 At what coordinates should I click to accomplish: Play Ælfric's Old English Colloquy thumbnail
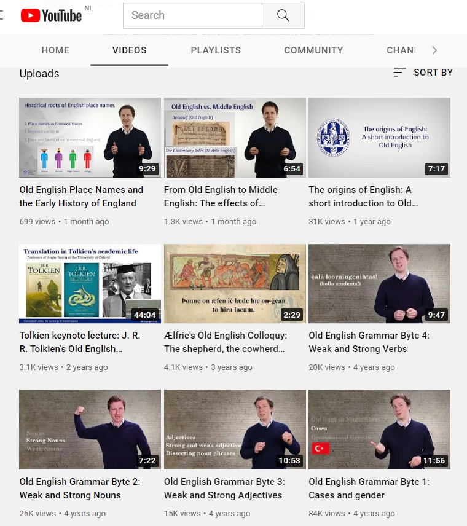pyautogui.click(x=235, y=283)
